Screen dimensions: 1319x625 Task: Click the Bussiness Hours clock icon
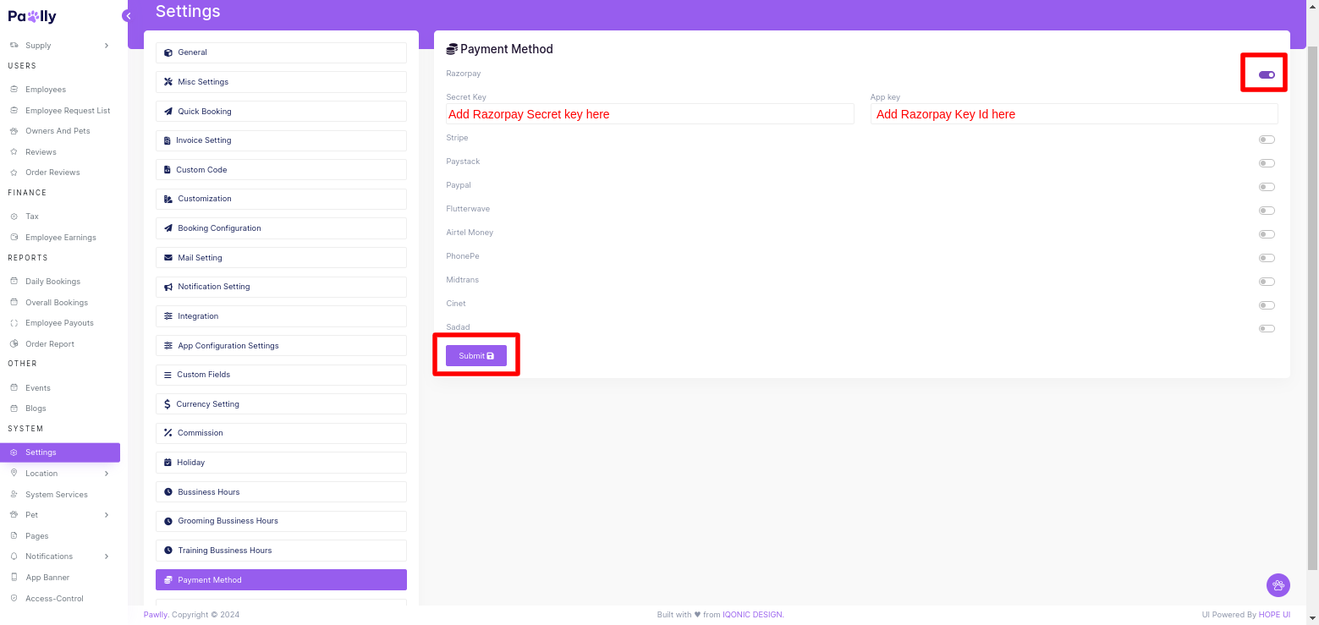click(168, 492)
